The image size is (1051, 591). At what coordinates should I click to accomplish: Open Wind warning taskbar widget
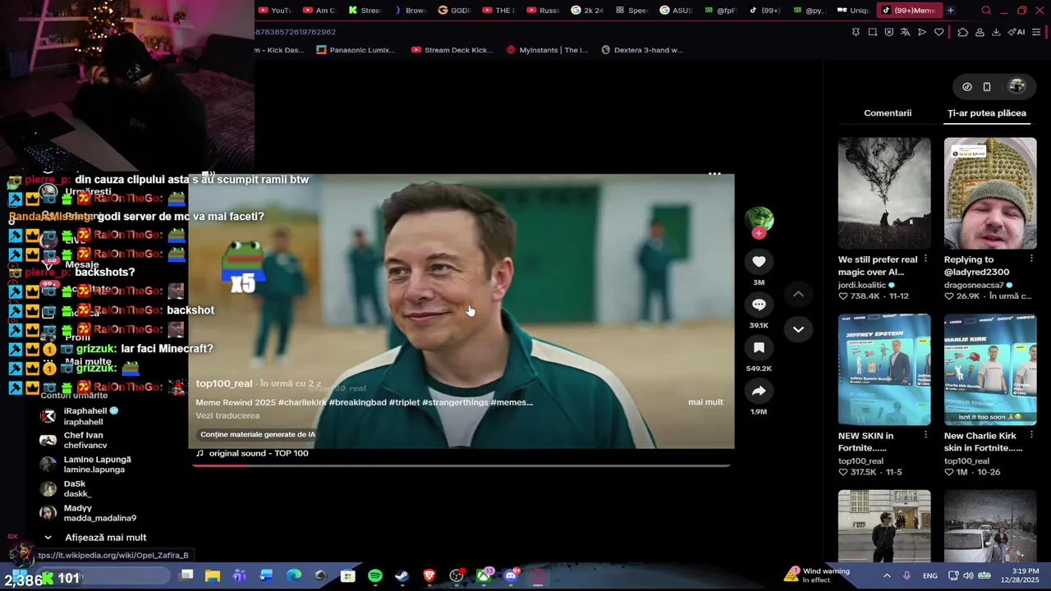coord(817,575)
